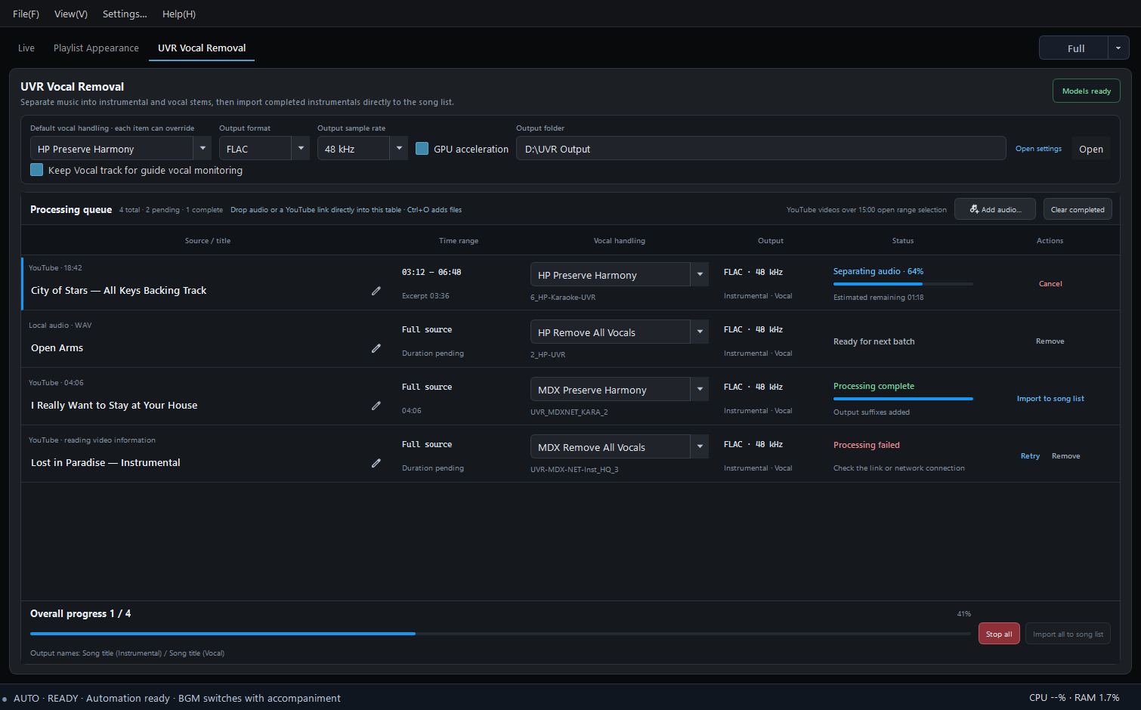Open MDX Remove All Vocals dropdown
1141x710 pixels.
click(620, 447)
